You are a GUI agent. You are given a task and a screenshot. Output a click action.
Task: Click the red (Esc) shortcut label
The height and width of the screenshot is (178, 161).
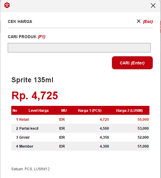point(148,21)
